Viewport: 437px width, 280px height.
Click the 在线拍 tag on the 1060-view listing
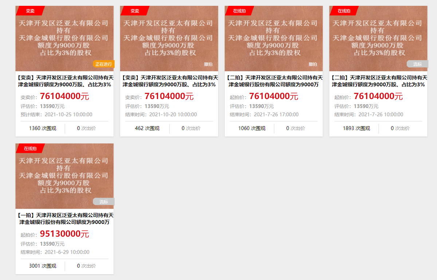click(x=239, y=11)
